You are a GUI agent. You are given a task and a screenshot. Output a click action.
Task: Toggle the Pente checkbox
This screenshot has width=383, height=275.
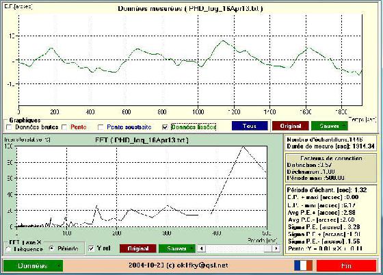click(x=64, y=127)
